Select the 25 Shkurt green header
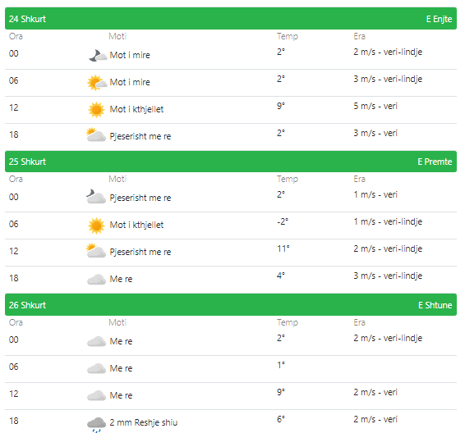Image resolution: width=465 pixels, height=433 pixels. coord(231,162)
